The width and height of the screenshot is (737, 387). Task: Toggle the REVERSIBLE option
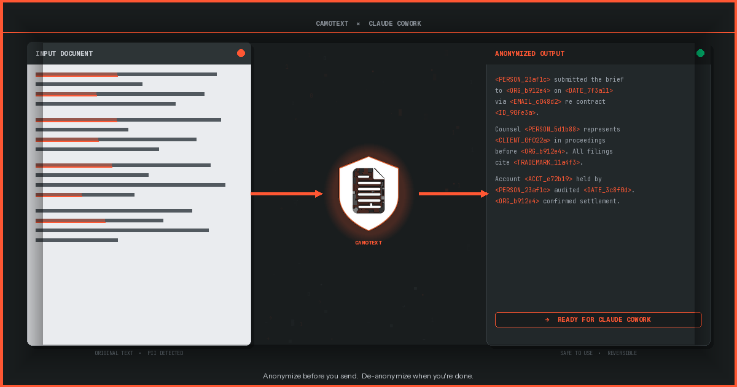622,353
